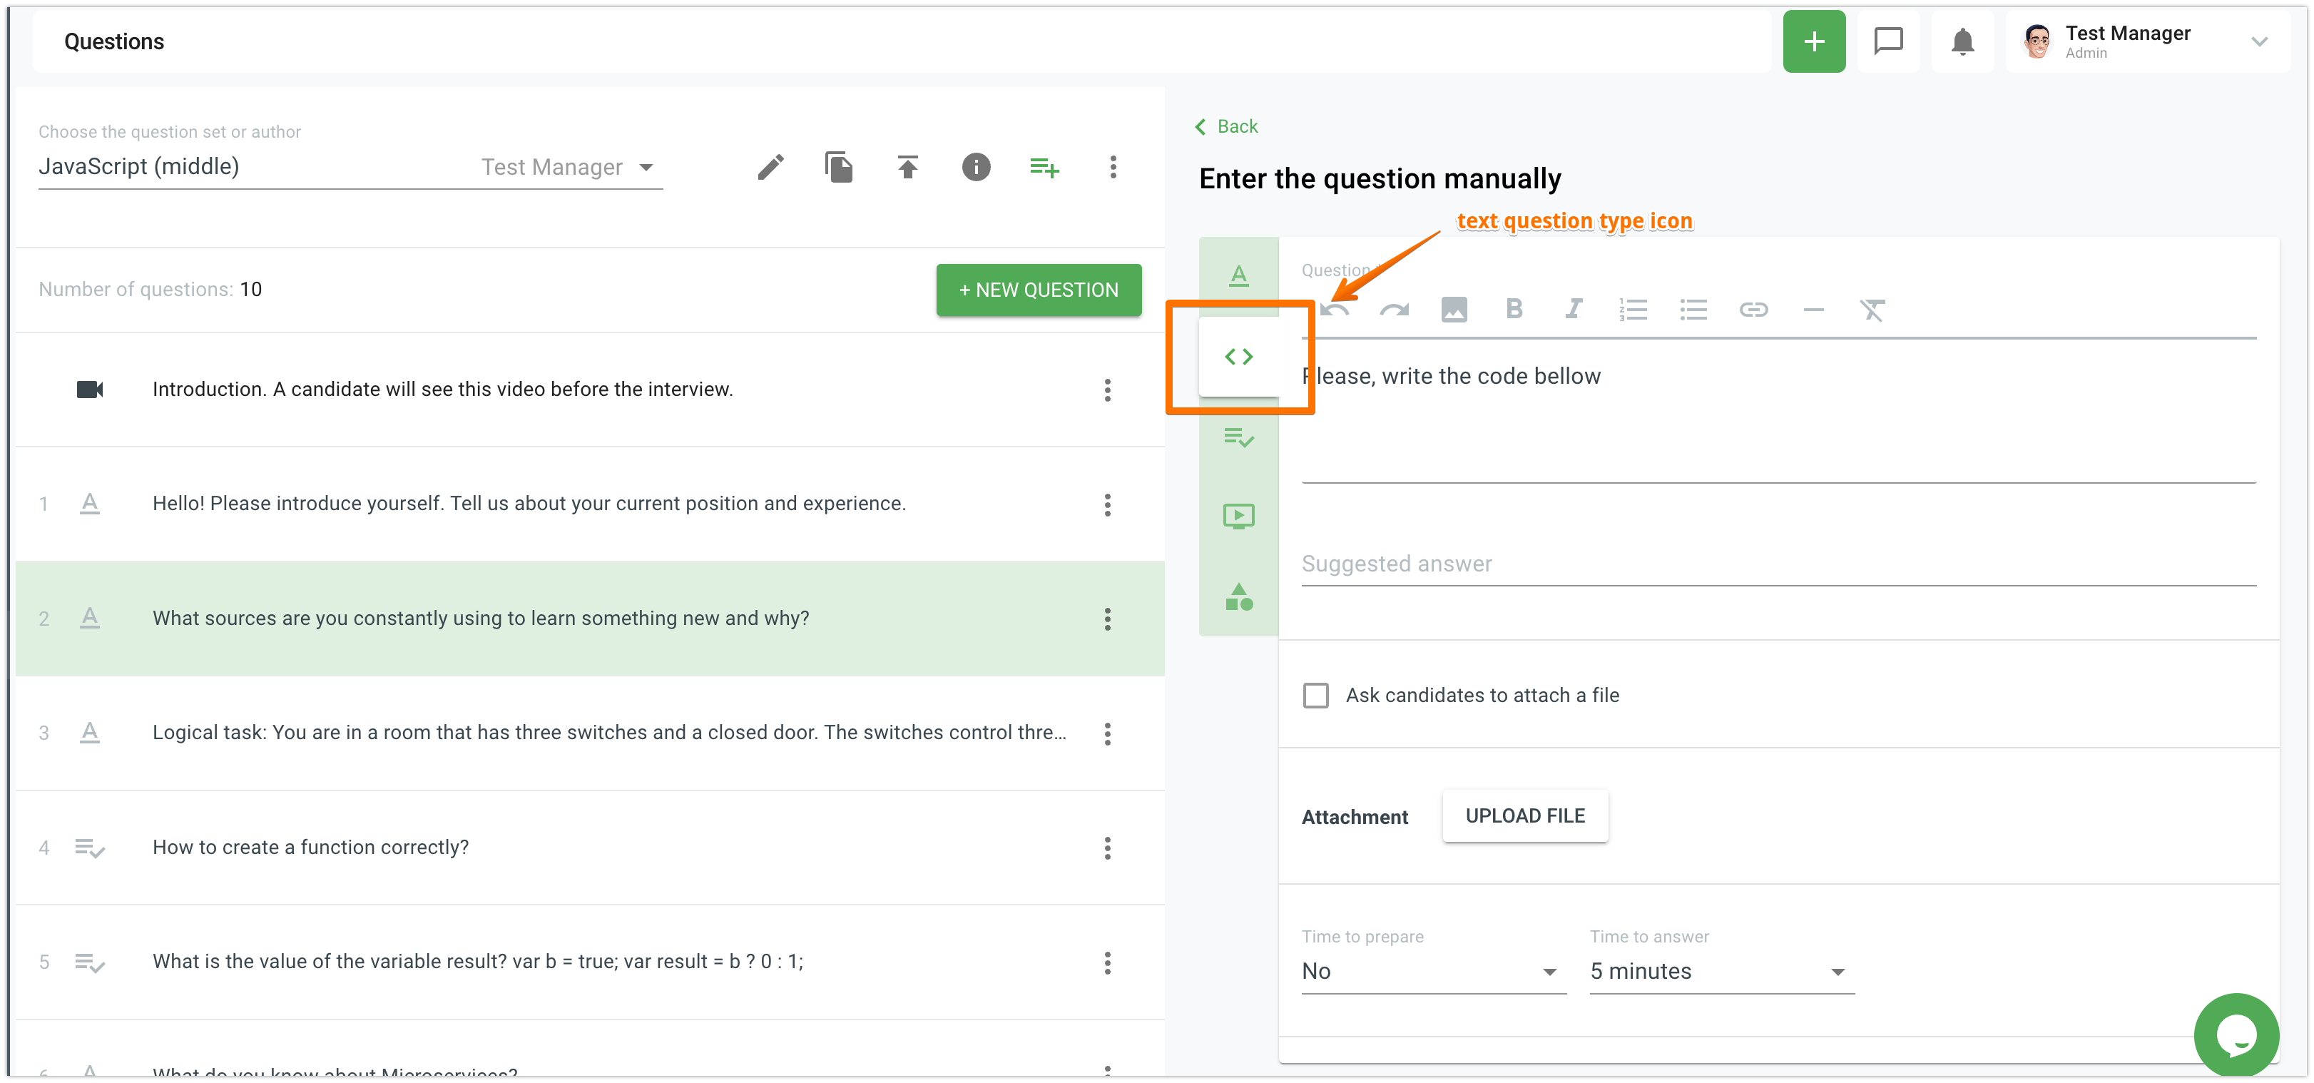Click the edit pencil icon for question set
2314x1083 pixels.
point(770,167)
